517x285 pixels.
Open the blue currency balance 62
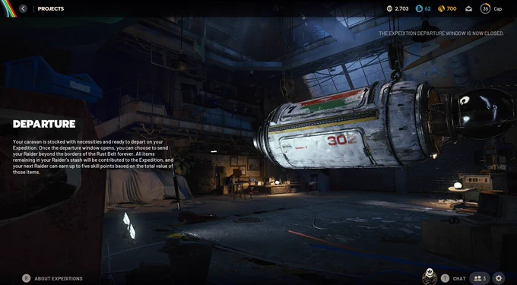coord(423,9)
